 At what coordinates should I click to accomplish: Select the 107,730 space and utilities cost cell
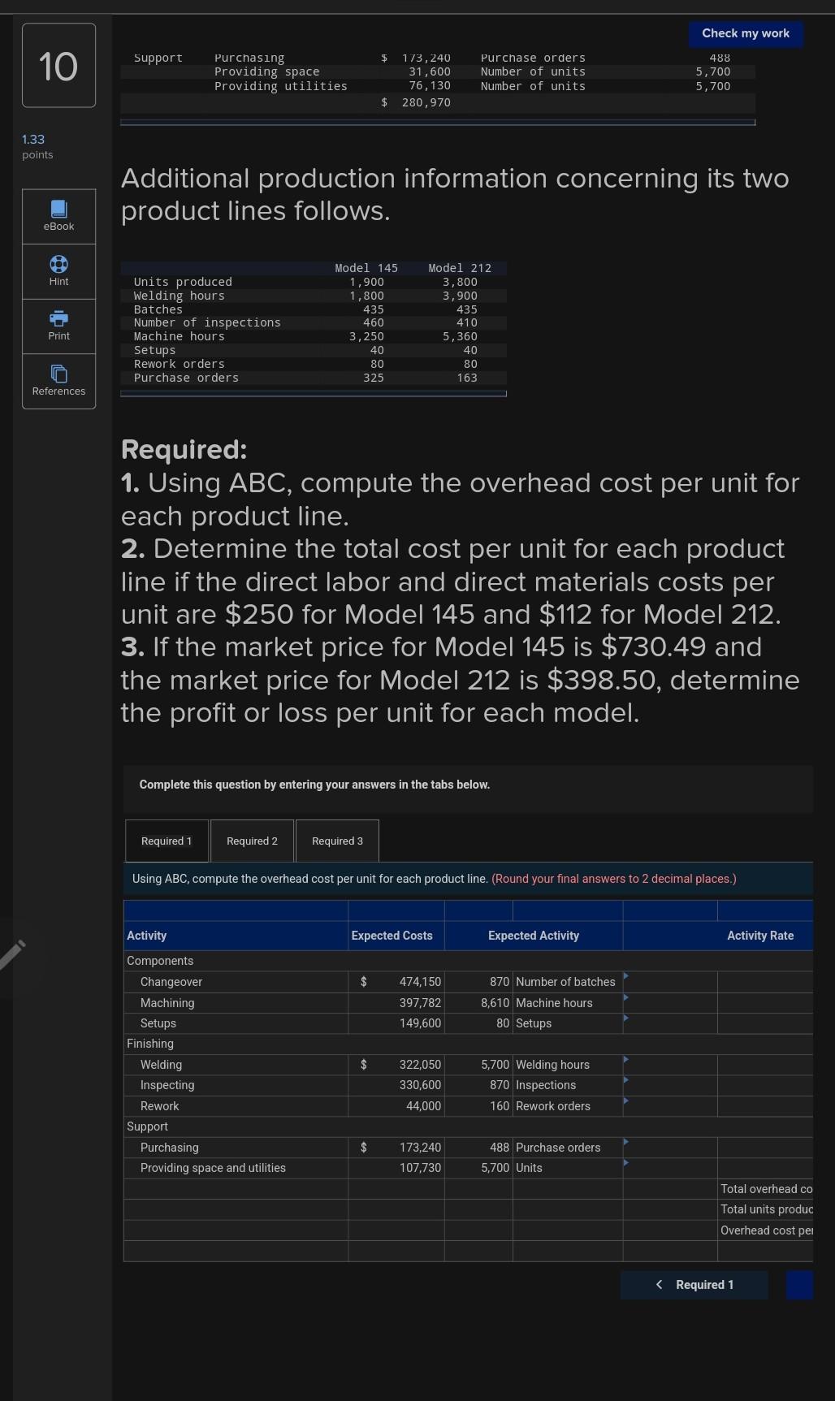click(396, 1168)
